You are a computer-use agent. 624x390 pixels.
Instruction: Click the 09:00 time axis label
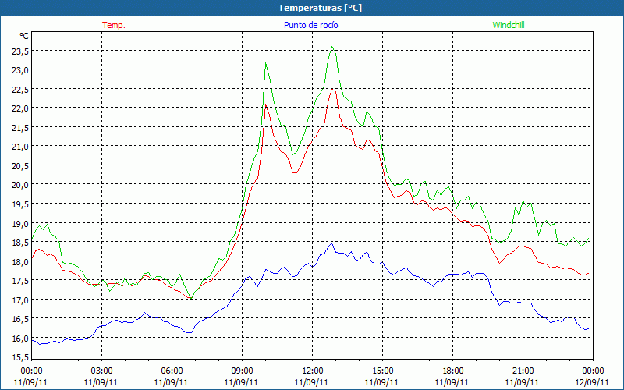point(242,371)
